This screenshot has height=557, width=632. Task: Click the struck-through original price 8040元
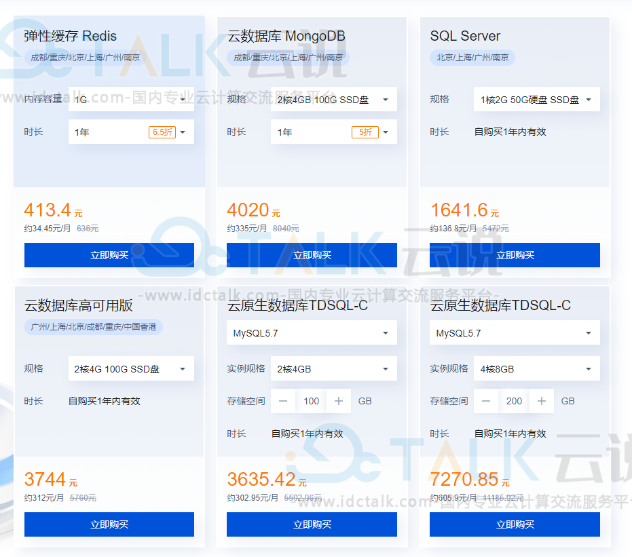286,229
